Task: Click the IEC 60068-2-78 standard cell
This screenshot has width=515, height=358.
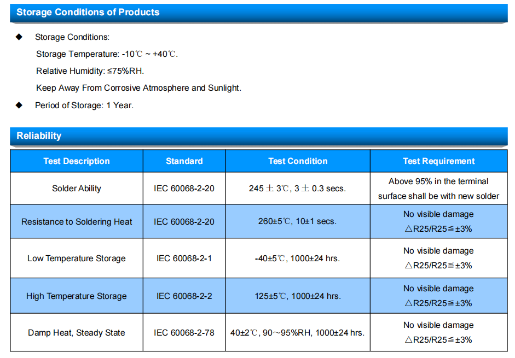Action: tap(184, 332)
